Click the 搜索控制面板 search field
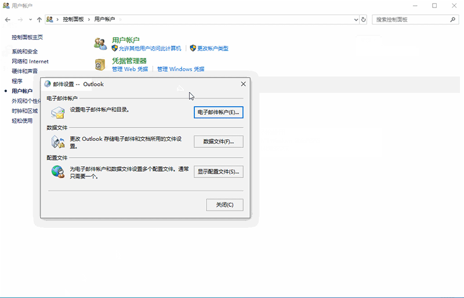Viewport: 464px width, 298px height. pos(409,19)
